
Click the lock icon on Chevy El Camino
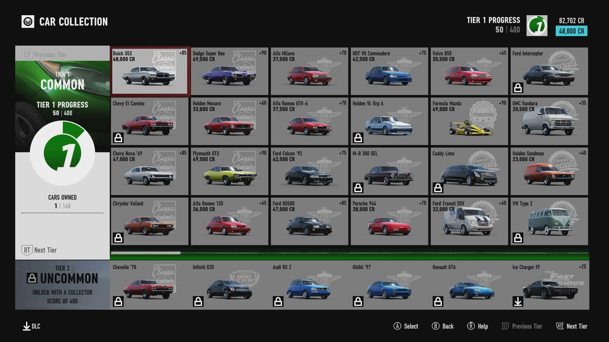click(x=118, y=138)
